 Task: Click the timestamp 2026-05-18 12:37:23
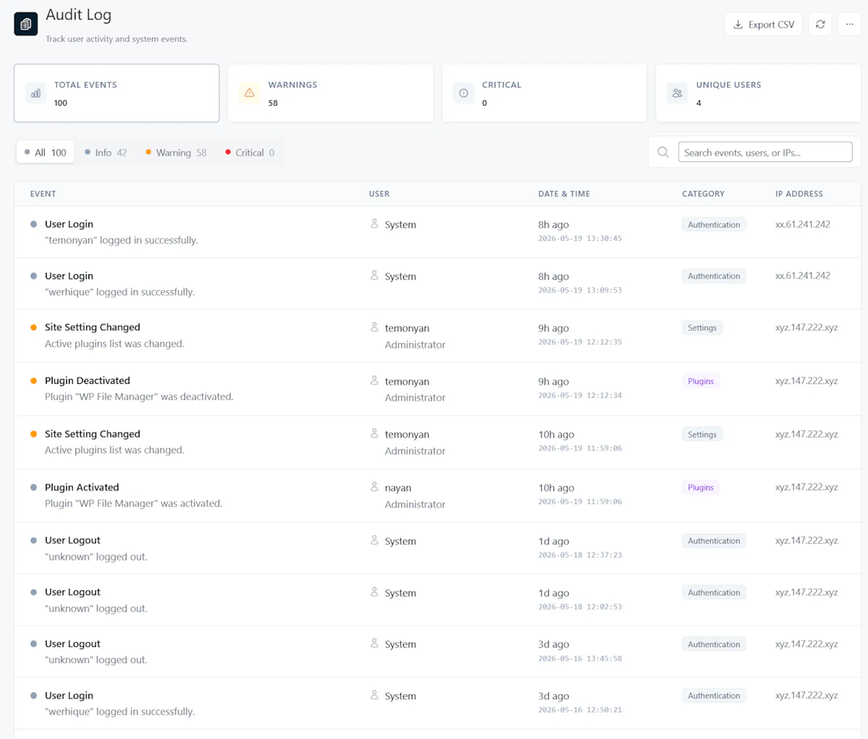(580, 555)
